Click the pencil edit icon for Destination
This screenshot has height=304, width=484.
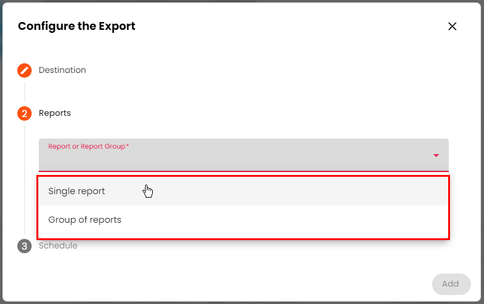24,70
